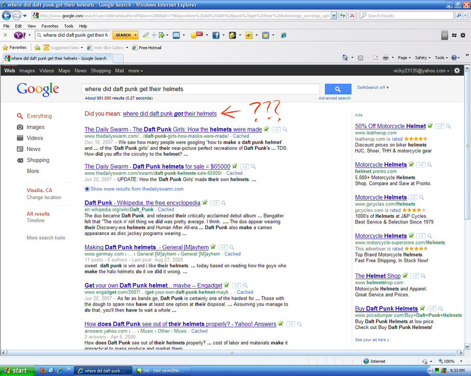
Task: Open the Help menu
Action: tap(83, 26)
